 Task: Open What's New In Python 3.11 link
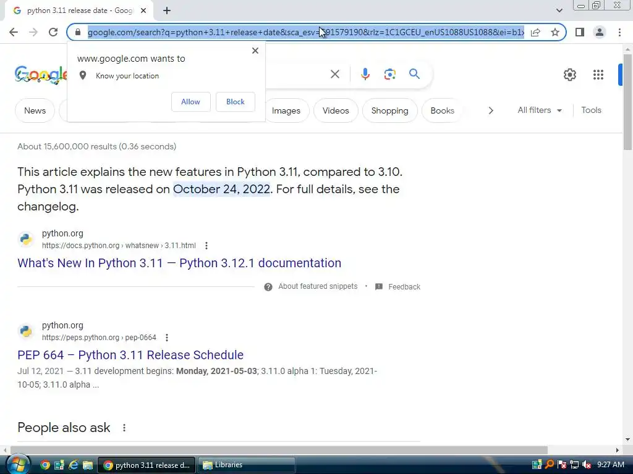(x=179, y=263)
